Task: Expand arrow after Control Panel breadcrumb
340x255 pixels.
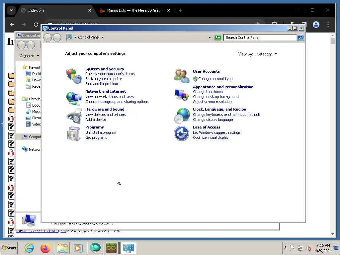Action: click(102, 37)
